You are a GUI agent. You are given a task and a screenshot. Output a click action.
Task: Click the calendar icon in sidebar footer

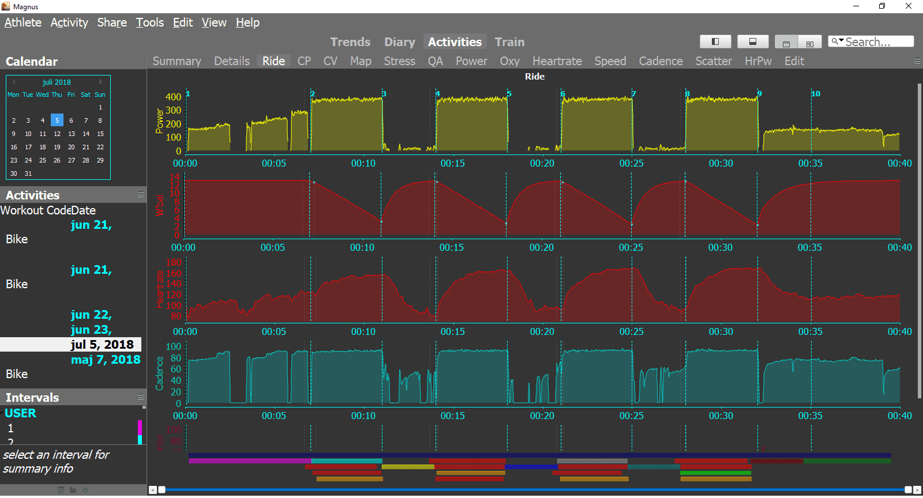coord(61,490)
